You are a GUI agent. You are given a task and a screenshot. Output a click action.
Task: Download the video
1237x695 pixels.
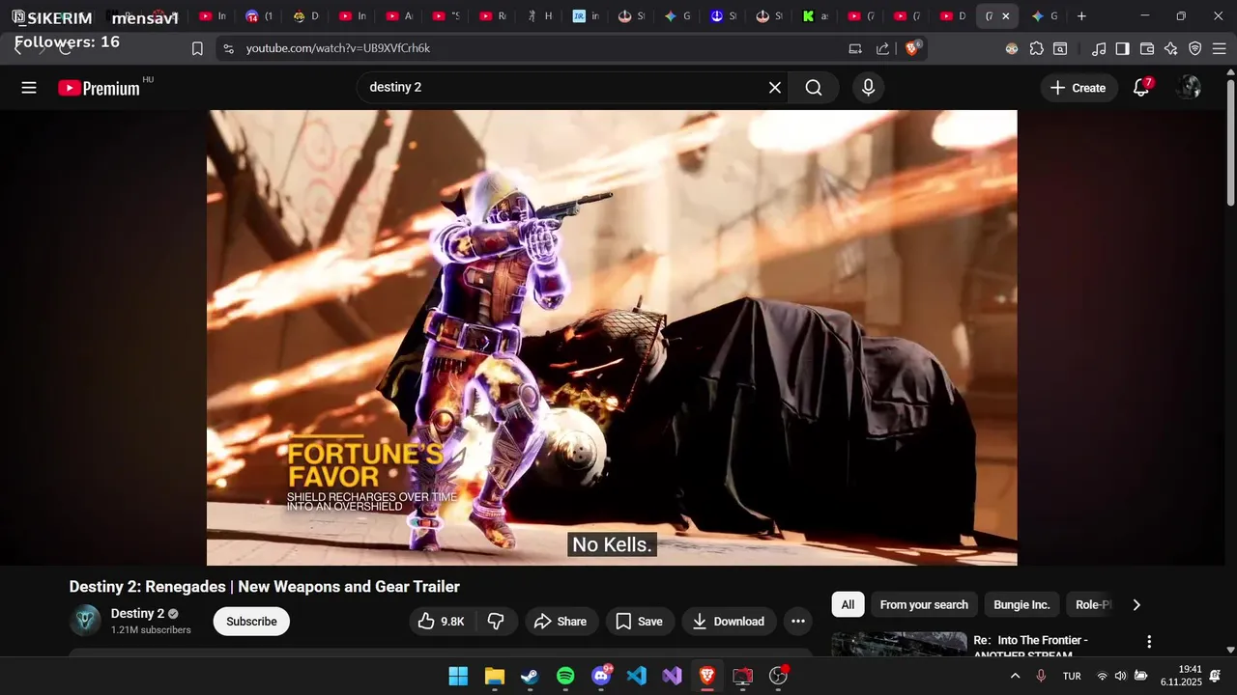[729, 622]
